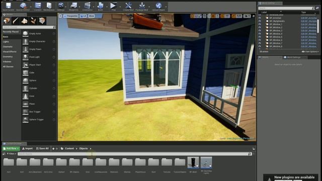Toggle visibility eye for BP_Window_2
Viewport: 322px width, 181px height.
[260, 27]
